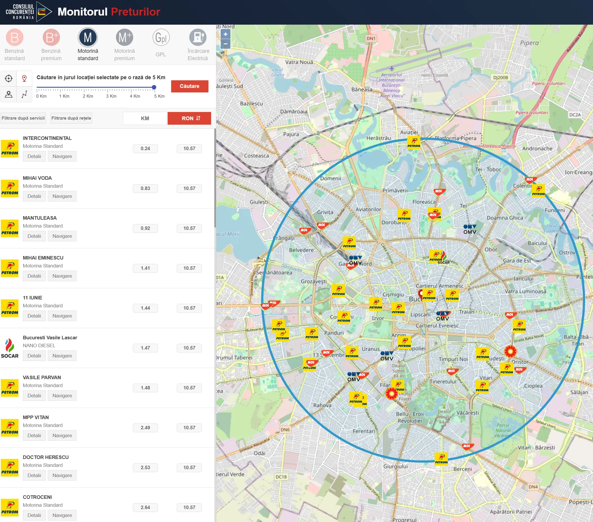The image size is (593, 522).
Task: Click the 0.24 distance value for INTERCONTINENTAL
Action: (145, 149)
